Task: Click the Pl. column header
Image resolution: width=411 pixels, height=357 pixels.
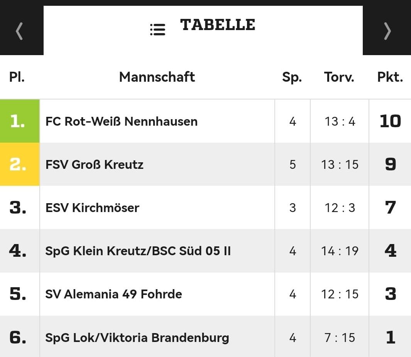Action: [17, 77]
